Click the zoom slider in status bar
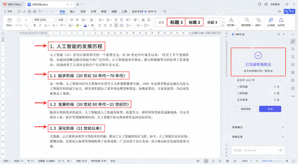Screen dimensions: 298x164 pos(272,161)
